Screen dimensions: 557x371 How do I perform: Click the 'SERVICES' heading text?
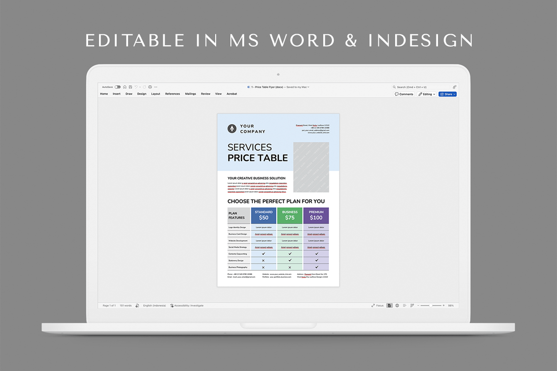[x=249, y=147]
